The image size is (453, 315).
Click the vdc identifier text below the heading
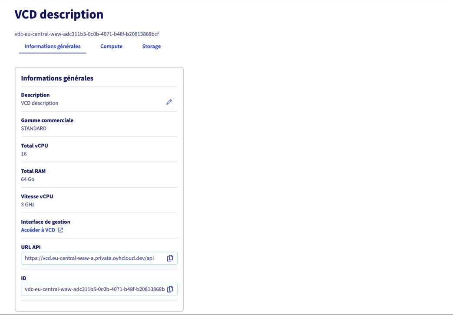pyautogui.click(x=90, y=33)
